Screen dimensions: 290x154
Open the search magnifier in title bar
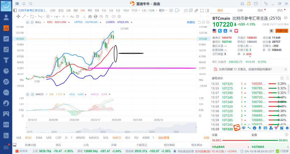pyautogui.click(x=31, y=4)
